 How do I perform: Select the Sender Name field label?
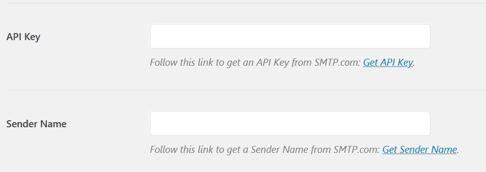(36, 124)
